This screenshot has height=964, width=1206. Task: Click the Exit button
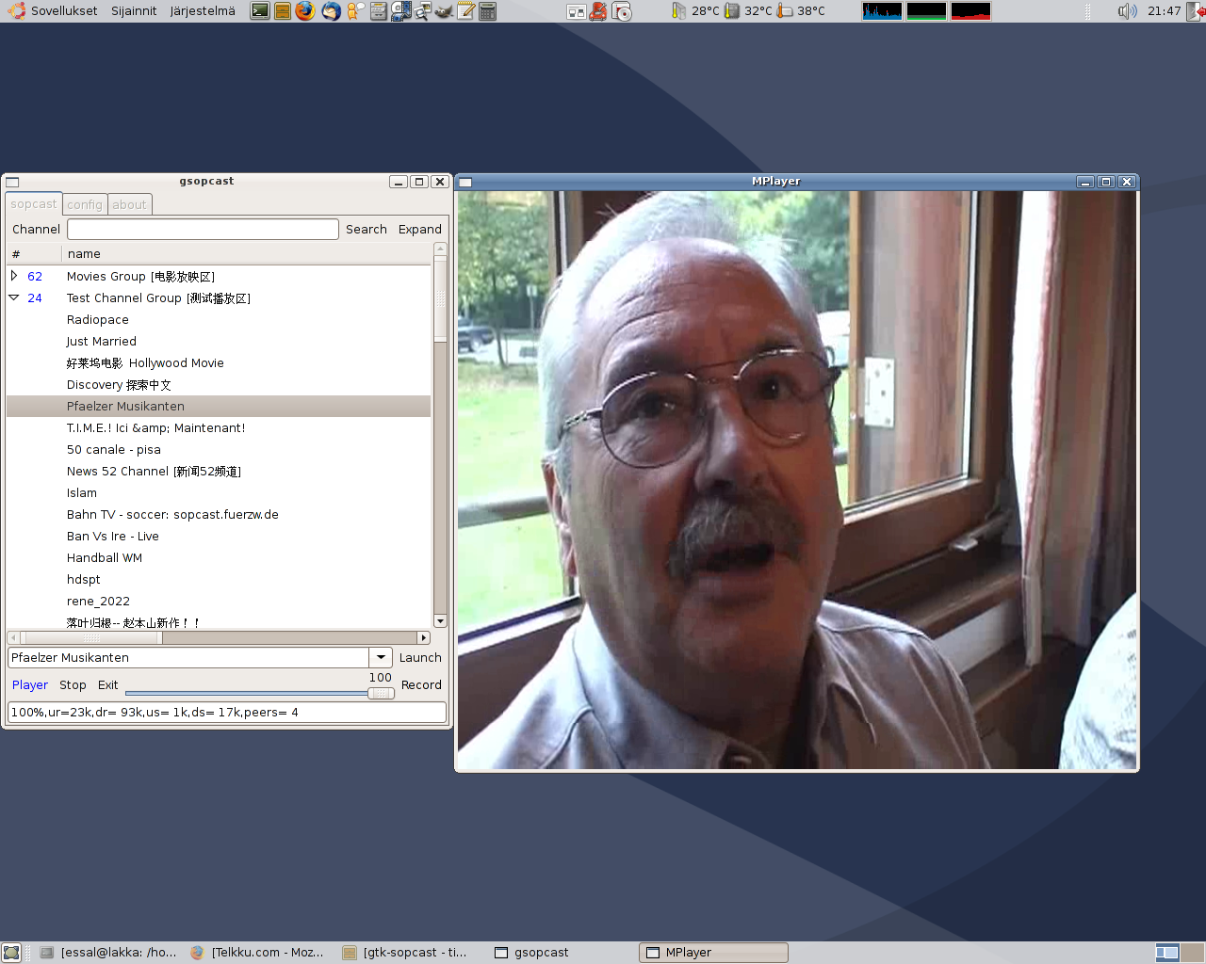coord(108,685)
